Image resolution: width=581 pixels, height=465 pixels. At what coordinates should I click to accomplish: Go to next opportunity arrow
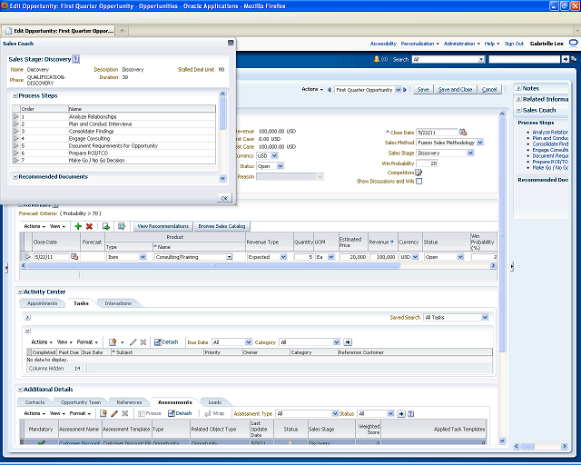405,90
